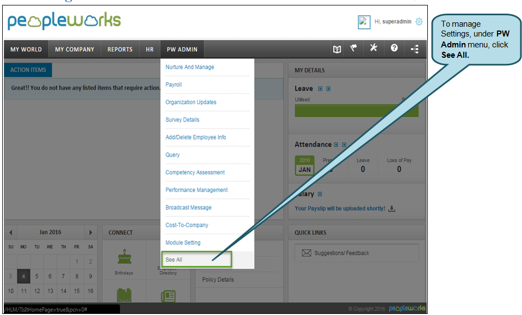Select January 9 in the calendar
Viewport: 522px width, 315px height.
tap(90, 276)
